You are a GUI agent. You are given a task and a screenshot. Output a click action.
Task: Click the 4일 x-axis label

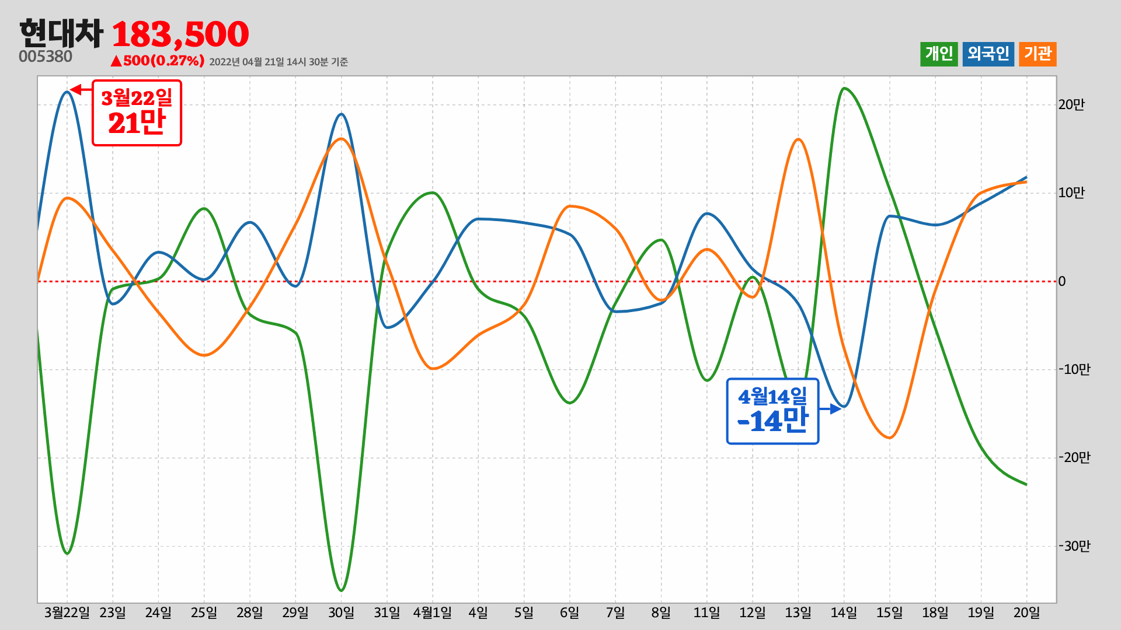pos(478,612)
